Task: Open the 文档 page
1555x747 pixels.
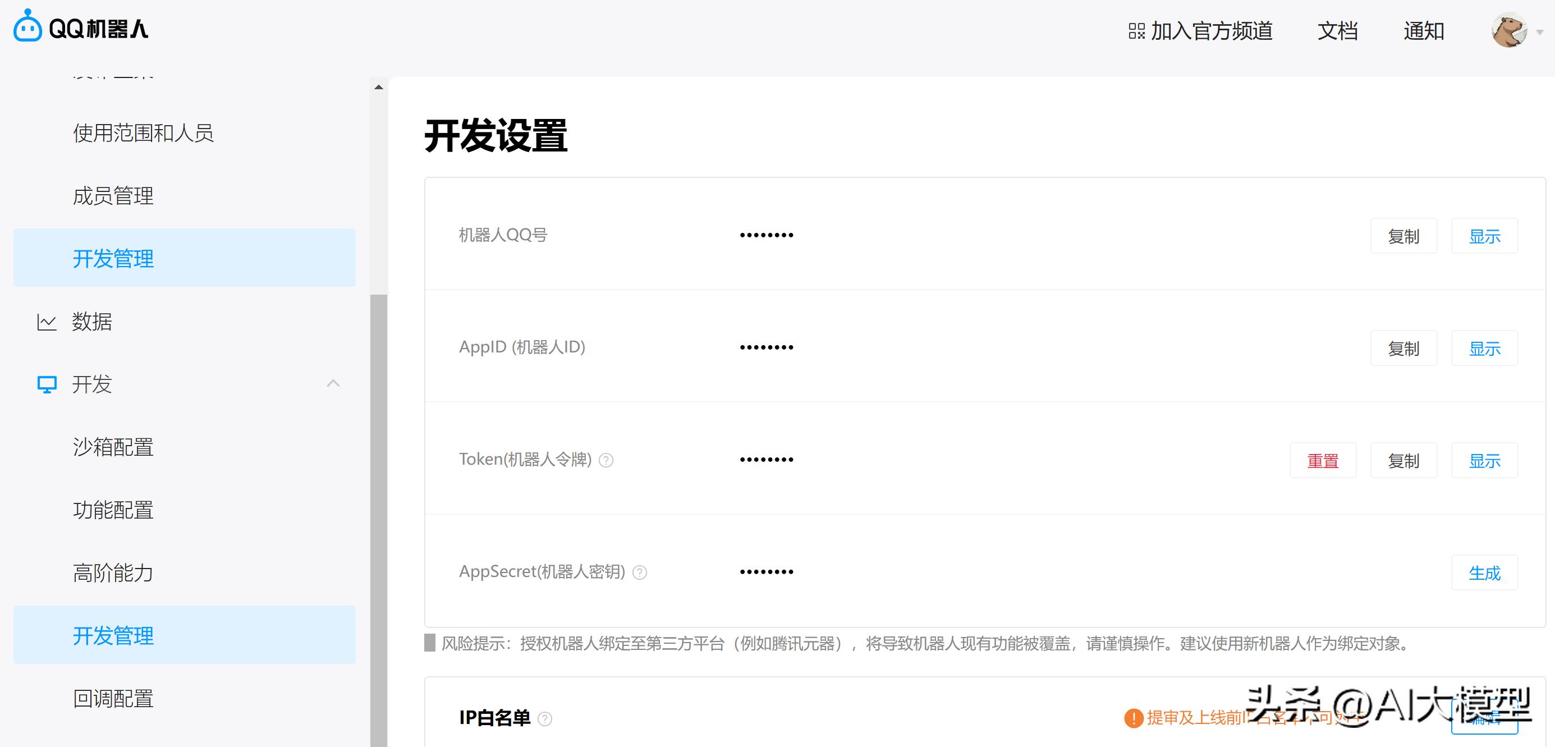Action: pyautogui.click(x=1338, y=31)
